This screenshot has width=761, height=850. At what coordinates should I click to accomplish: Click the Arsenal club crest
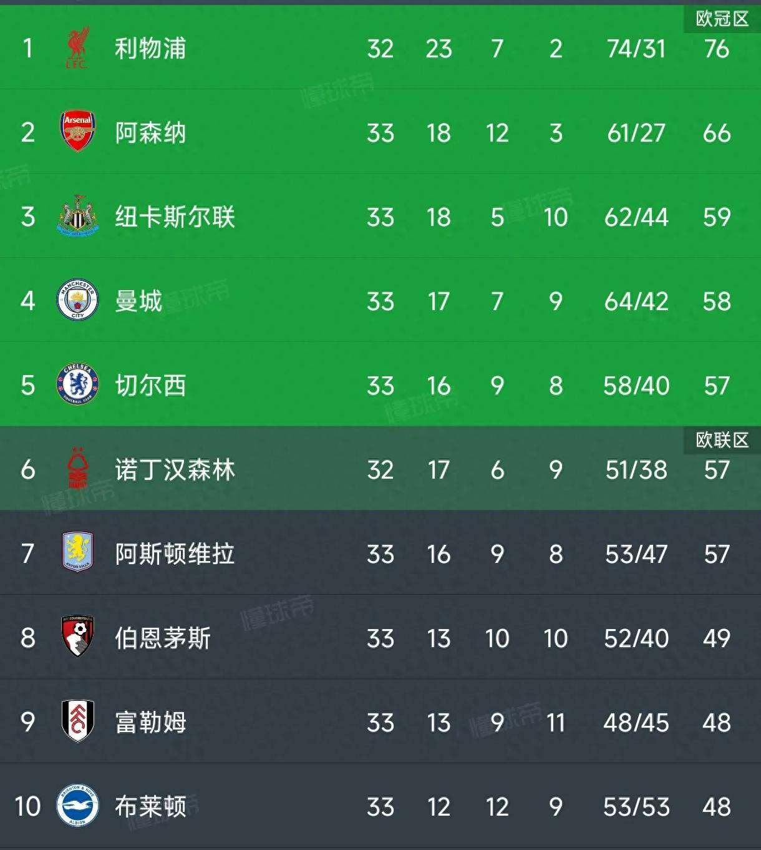coord(77,132)
